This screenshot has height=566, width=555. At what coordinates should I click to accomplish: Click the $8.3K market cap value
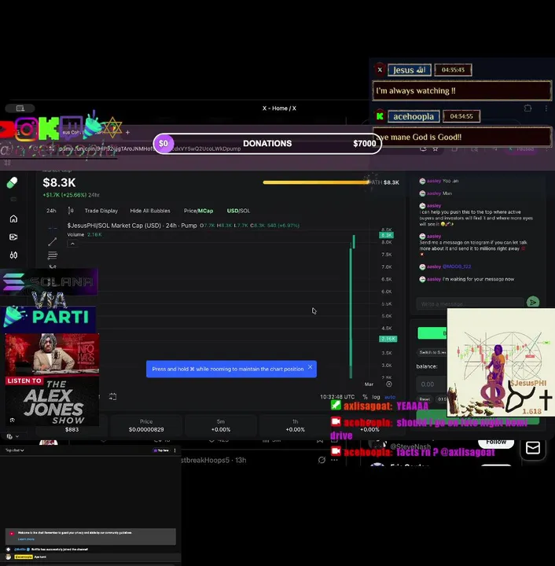click(x=59, y=182)
